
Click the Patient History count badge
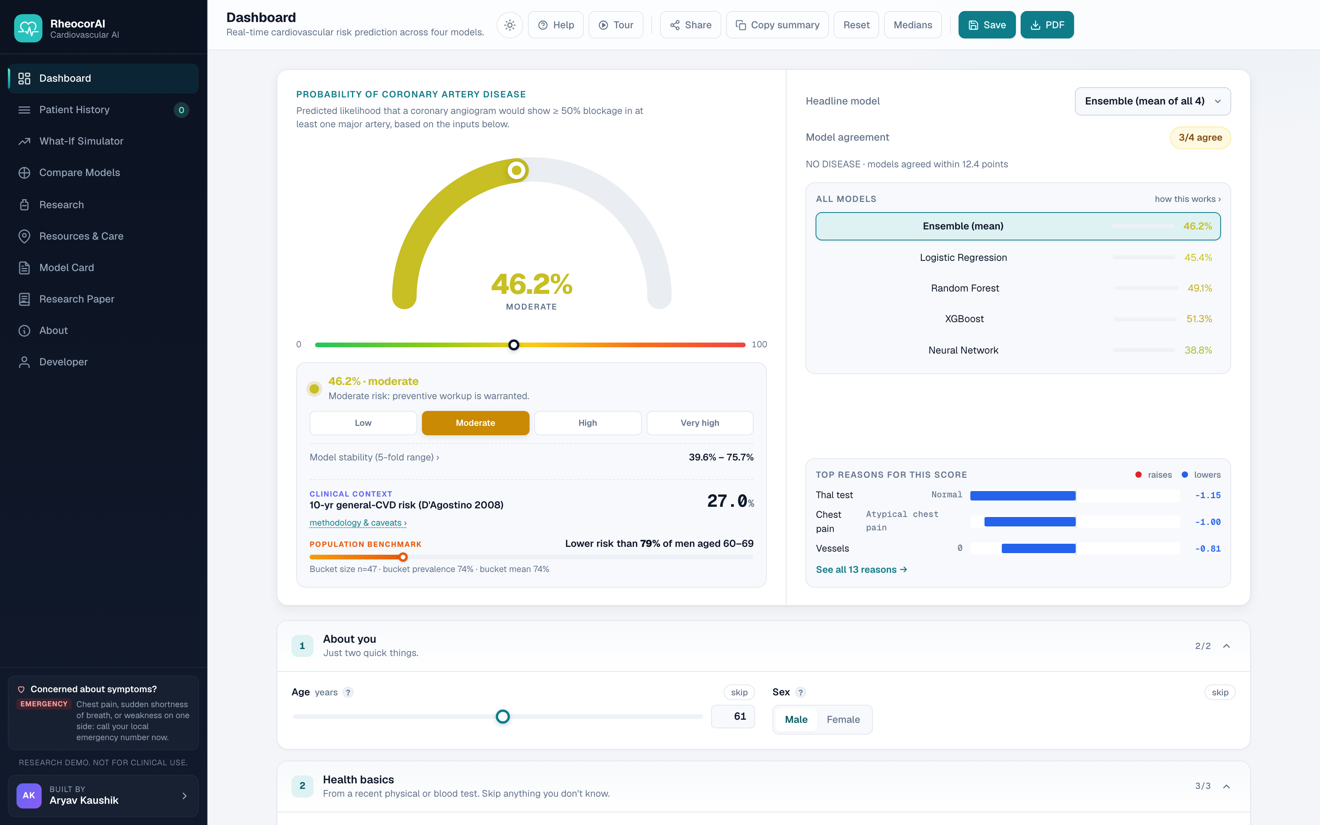point(181,110)
